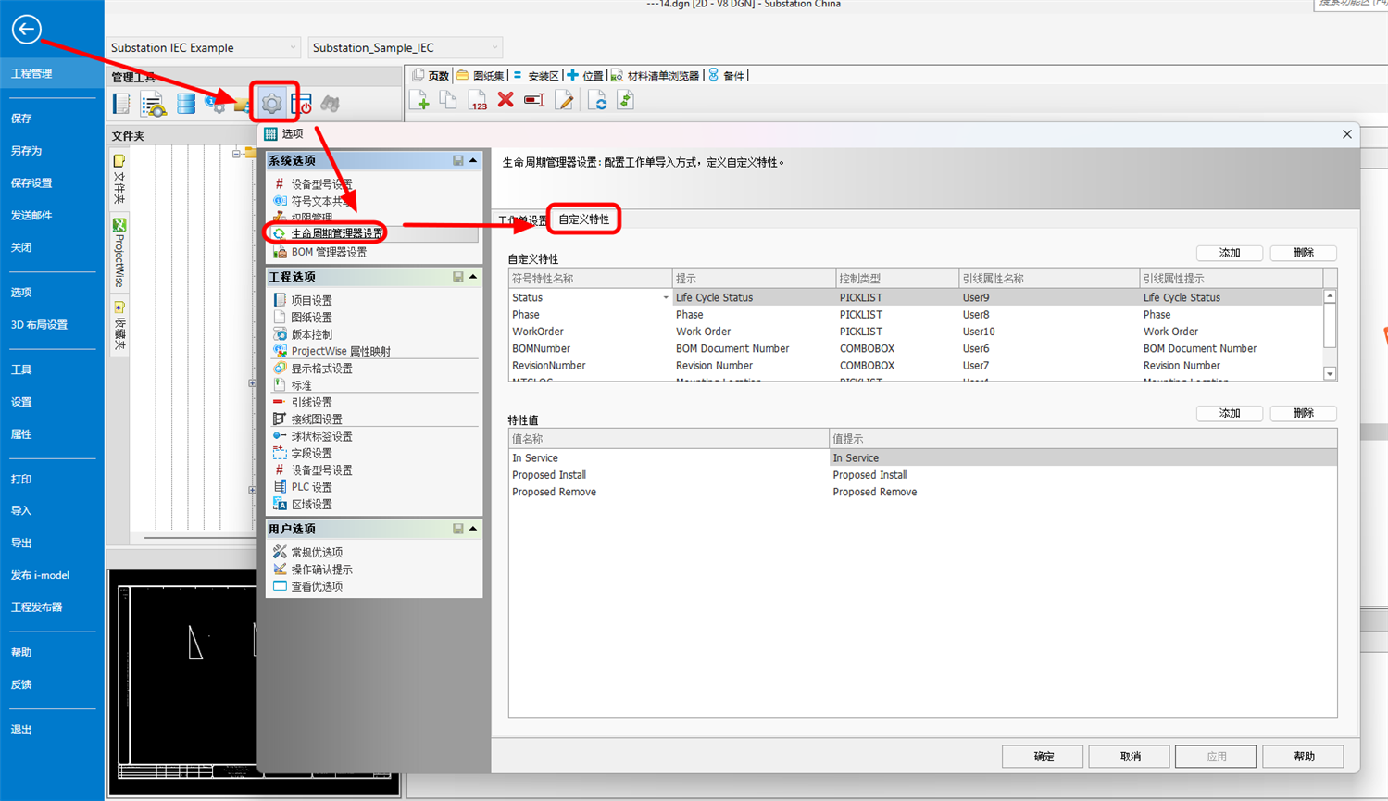
Task: Click the red X delete page icon
Action: [x=506, y=100]
